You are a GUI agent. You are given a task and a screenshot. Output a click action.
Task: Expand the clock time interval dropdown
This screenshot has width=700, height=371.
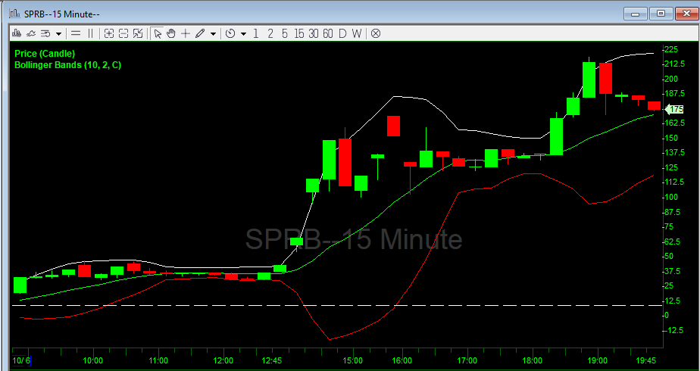243,33
